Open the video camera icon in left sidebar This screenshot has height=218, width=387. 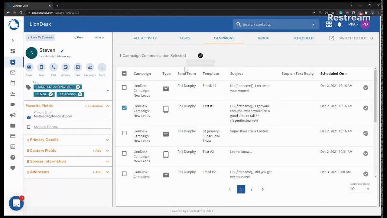[13, 104]
